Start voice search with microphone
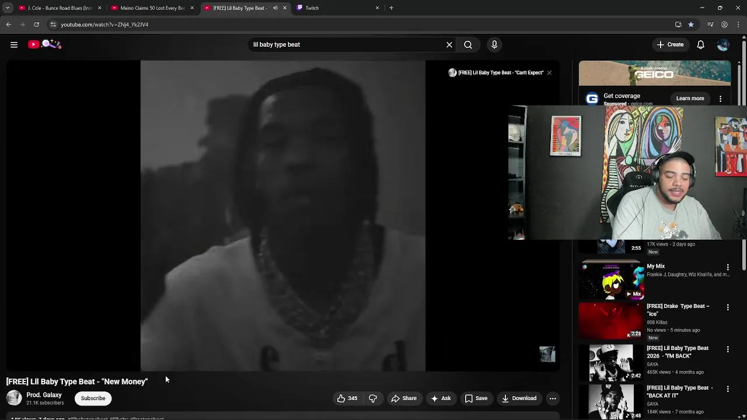Viewport: 747px width, 420px height. [494, 44]
